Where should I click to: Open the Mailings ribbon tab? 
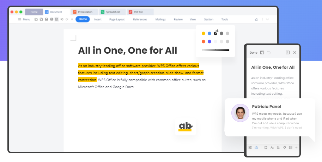click(160, 19)
